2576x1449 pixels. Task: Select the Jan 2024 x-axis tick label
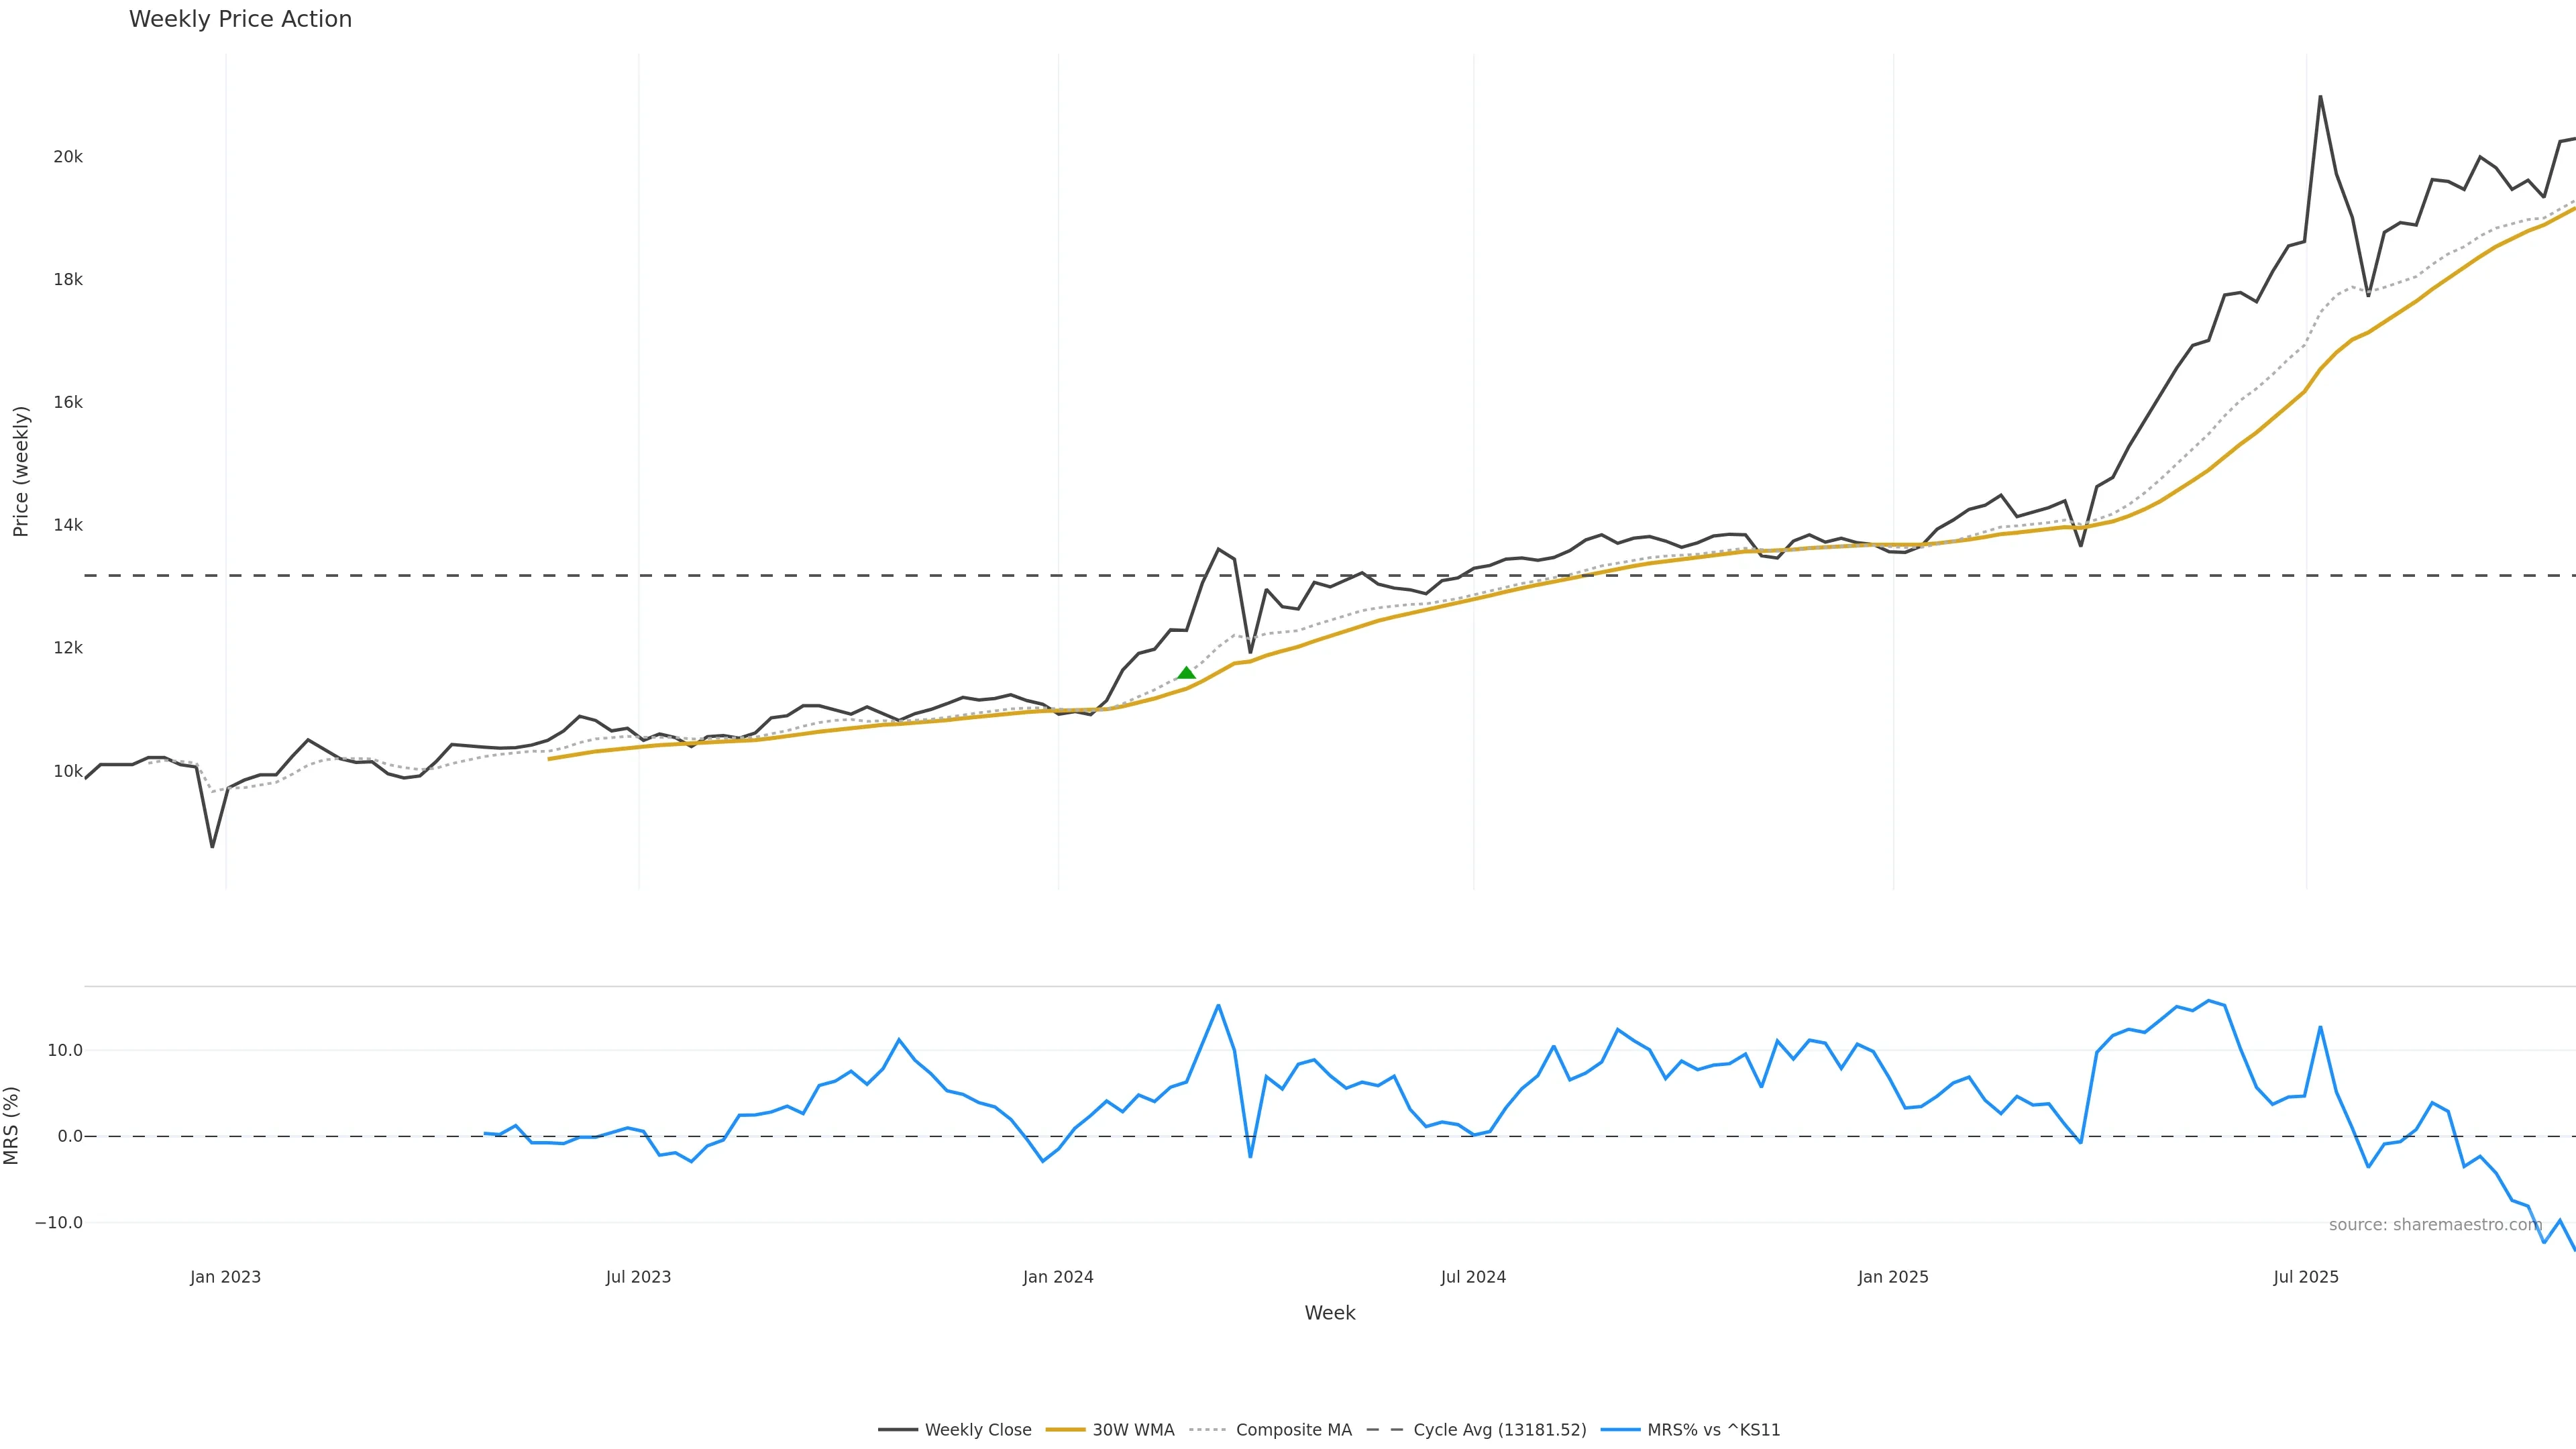(x=1058, y=1277)
